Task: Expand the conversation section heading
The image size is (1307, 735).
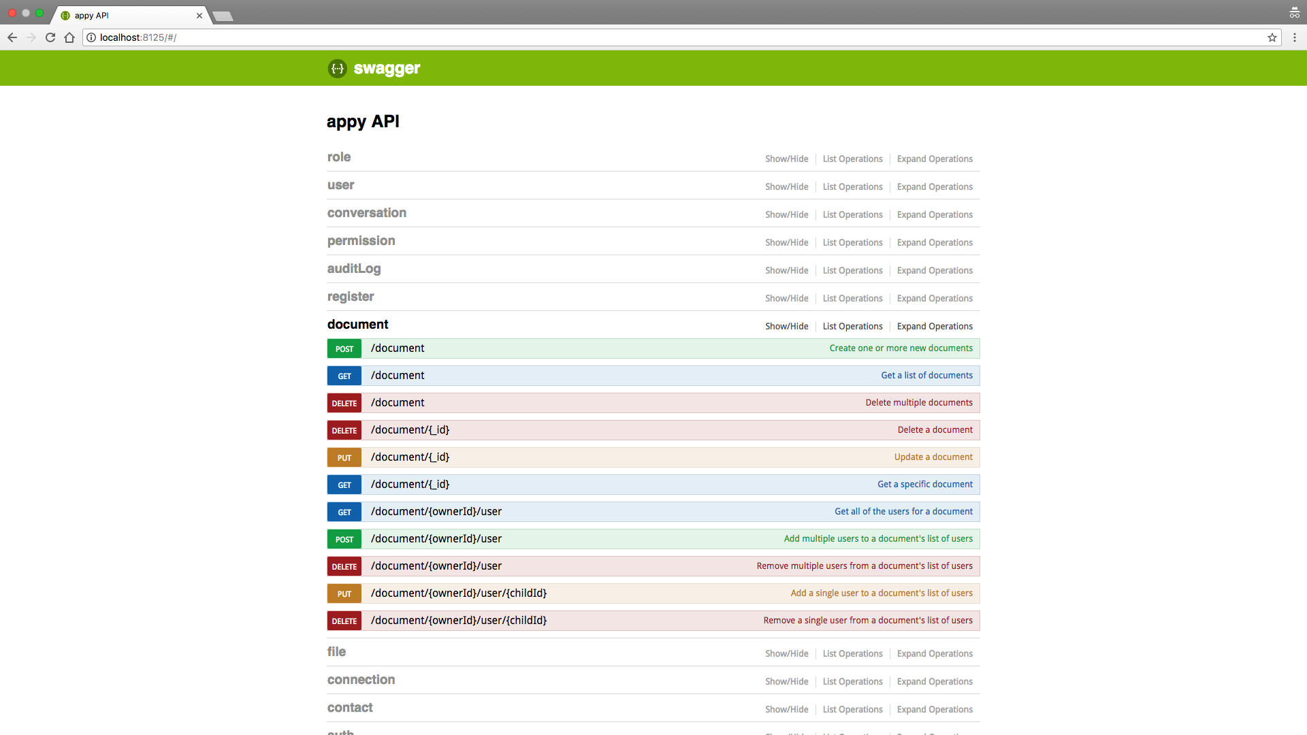Action: point(366,213)
